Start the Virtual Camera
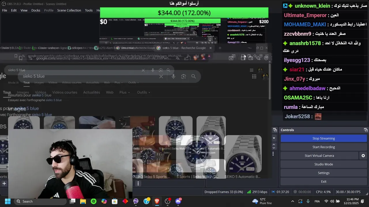The image size is (369, 207). click(x=319, y=156)
